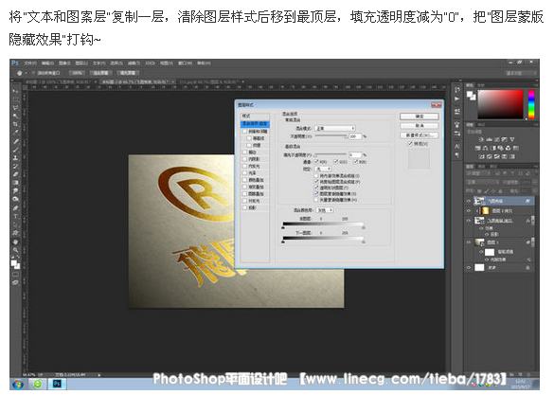Add a Levels adjustment from Adjustments panel
This screenshot has height=395, width=554.
[489, 139]
